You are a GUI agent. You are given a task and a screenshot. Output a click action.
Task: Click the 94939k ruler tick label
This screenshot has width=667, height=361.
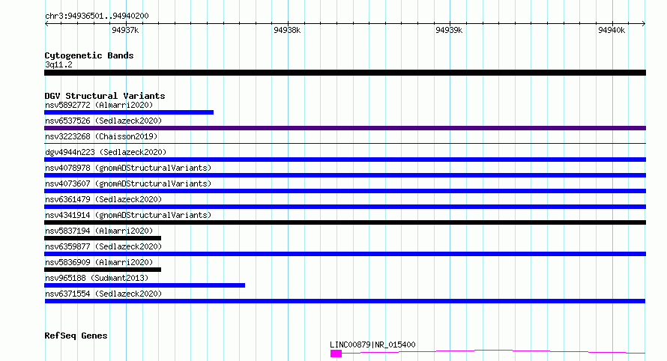pos(449,30)
